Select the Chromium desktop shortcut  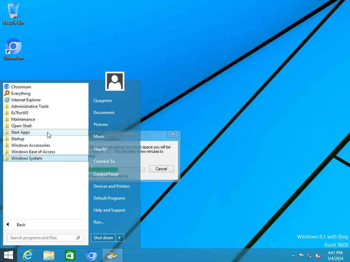click(x=13, y=49)
